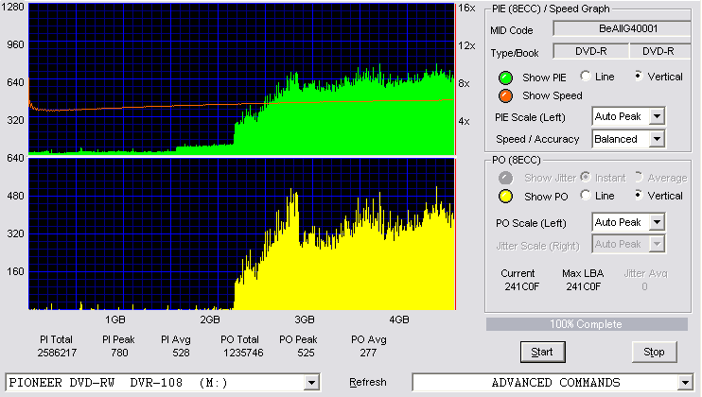
Task: Select Vertical mode for PIE graph
Action: coord(639,76)
